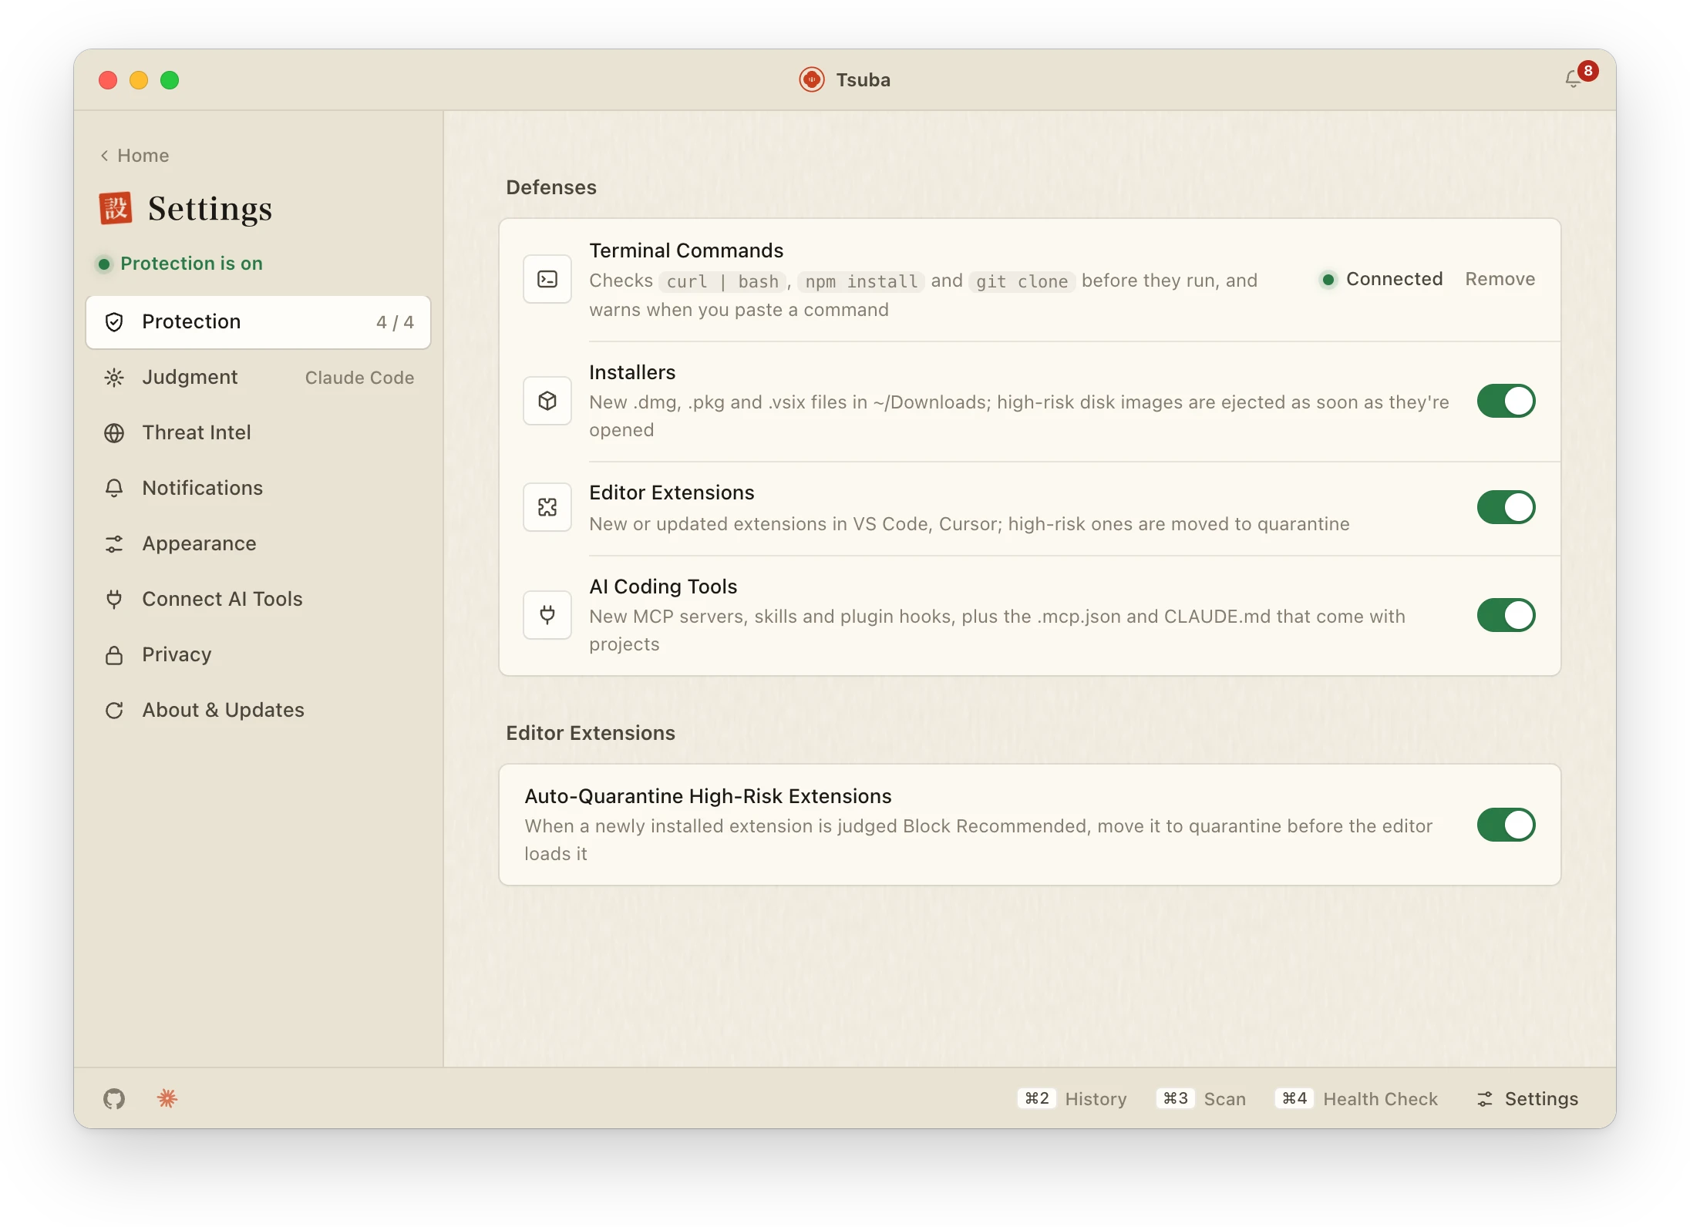The width and height of the screenshot is (1690, 1227).
Task: Open the Threat Intel section
Action: click(258, 433)
